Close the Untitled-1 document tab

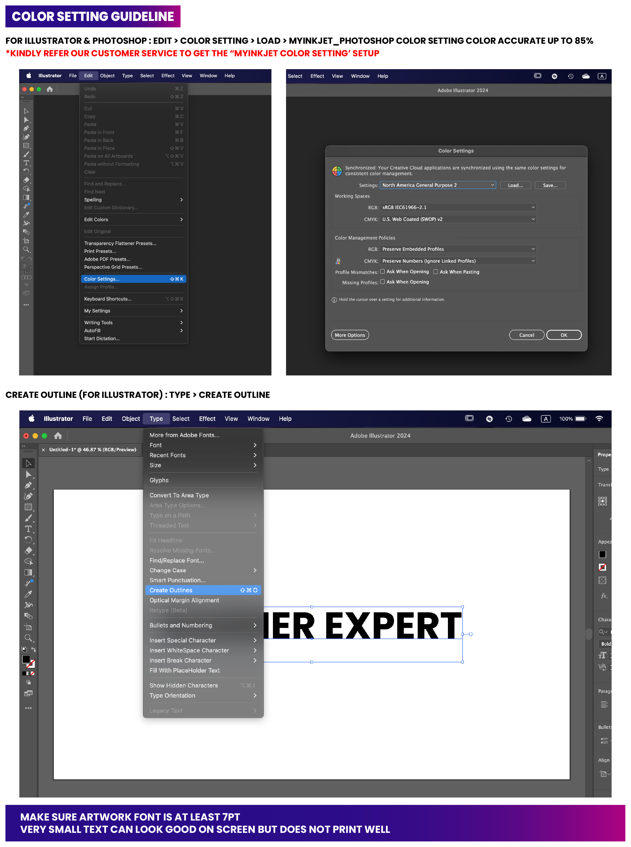click(43, 450)
